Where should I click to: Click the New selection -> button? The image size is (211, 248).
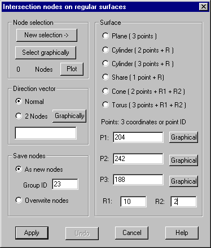pyautogui.click(x=47, y=35)
